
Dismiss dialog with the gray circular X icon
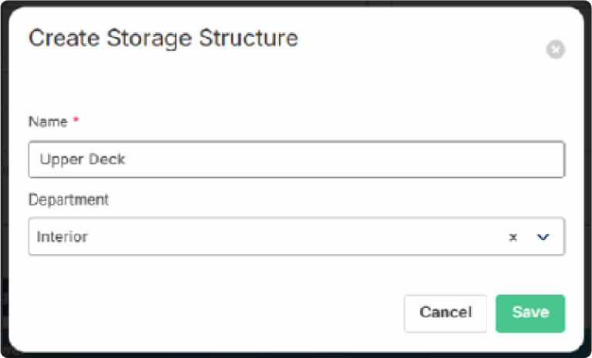point(555,49)
